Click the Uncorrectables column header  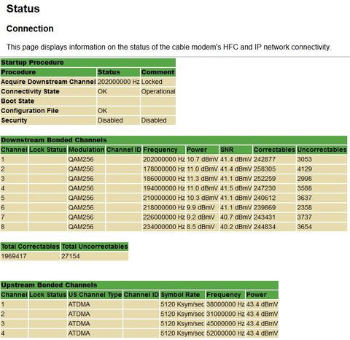(x=322, y=150)
